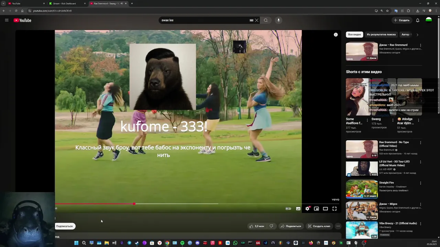Switch to the YouTube browser tab
The width and height of the screenshot is (440, 247).
pos(26,3)
